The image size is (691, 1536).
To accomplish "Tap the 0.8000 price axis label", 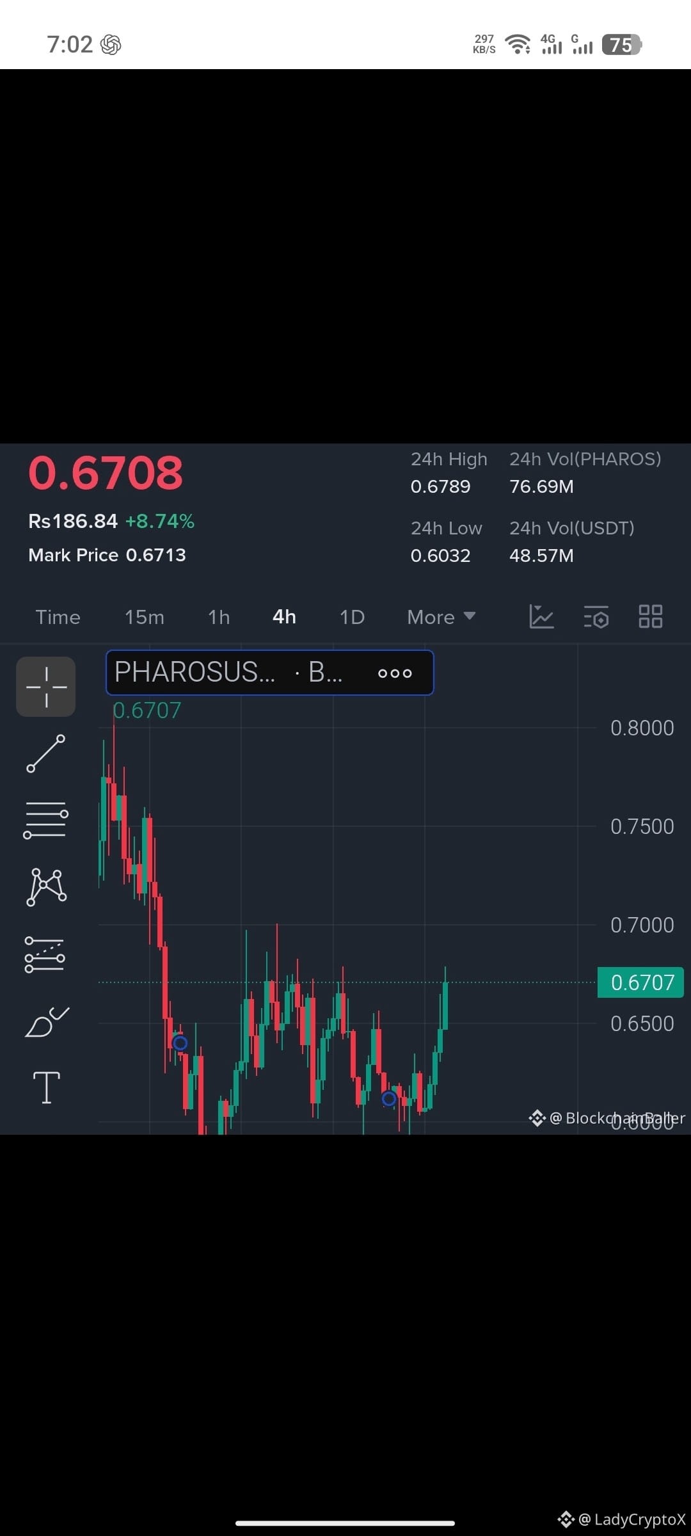I will (x=642, y=728).
